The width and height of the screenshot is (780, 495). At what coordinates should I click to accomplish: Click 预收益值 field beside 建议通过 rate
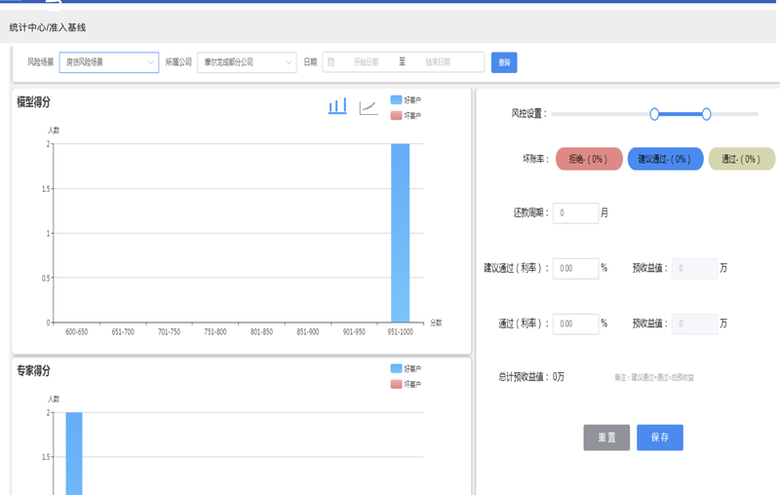click(694, 268)
